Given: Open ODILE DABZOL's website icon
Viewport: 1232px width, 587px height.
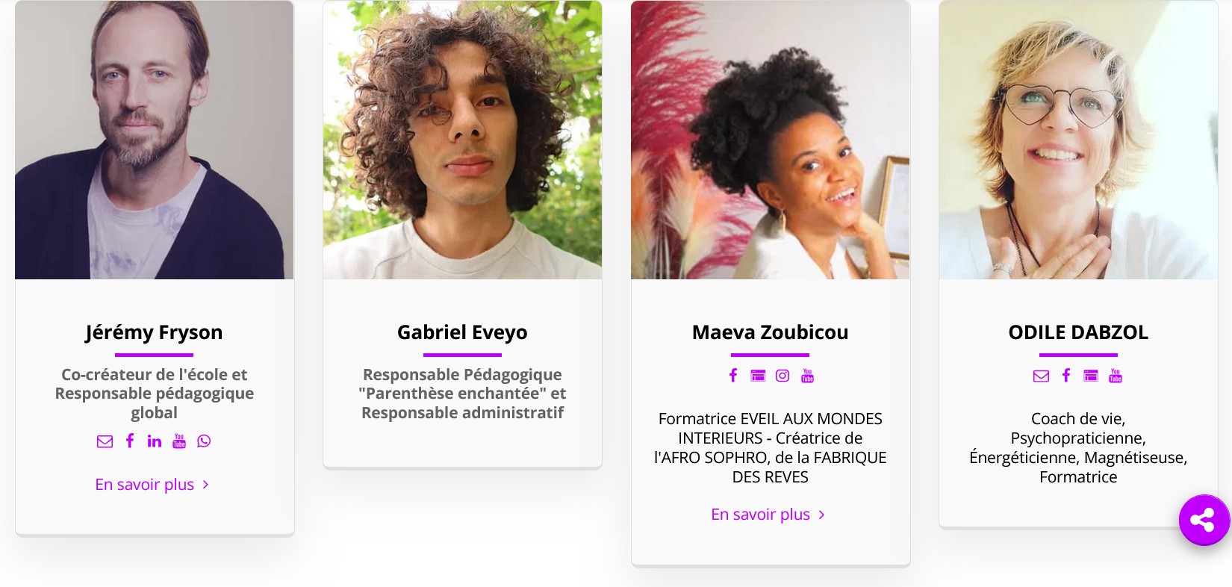Looking at the screenshot, I should pyautogui.click(x=1091, y=376).
